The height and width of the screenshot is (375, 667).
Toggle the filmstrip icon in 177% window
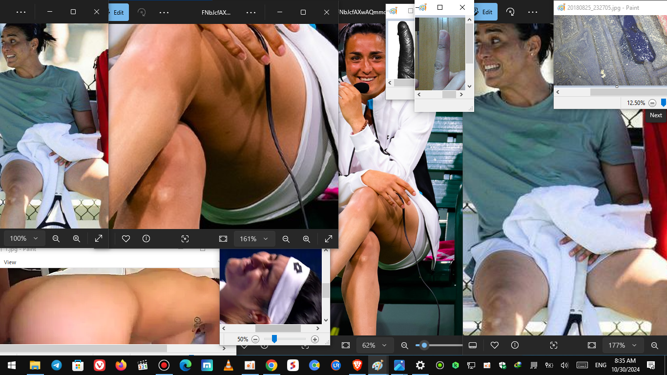tap(472, 345)
